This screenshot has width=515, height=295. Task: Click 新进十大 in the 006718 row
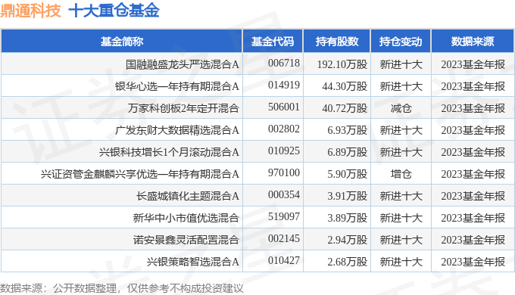tap(401, 64)
